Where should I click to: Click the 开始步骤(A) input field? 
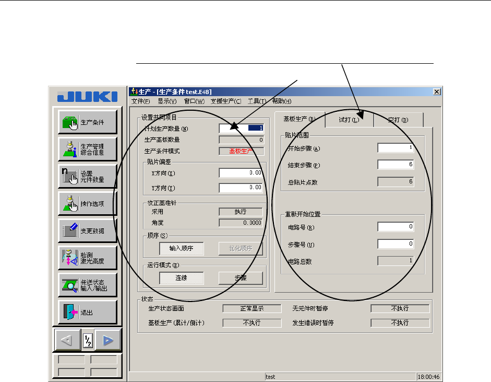pos(396,148)
